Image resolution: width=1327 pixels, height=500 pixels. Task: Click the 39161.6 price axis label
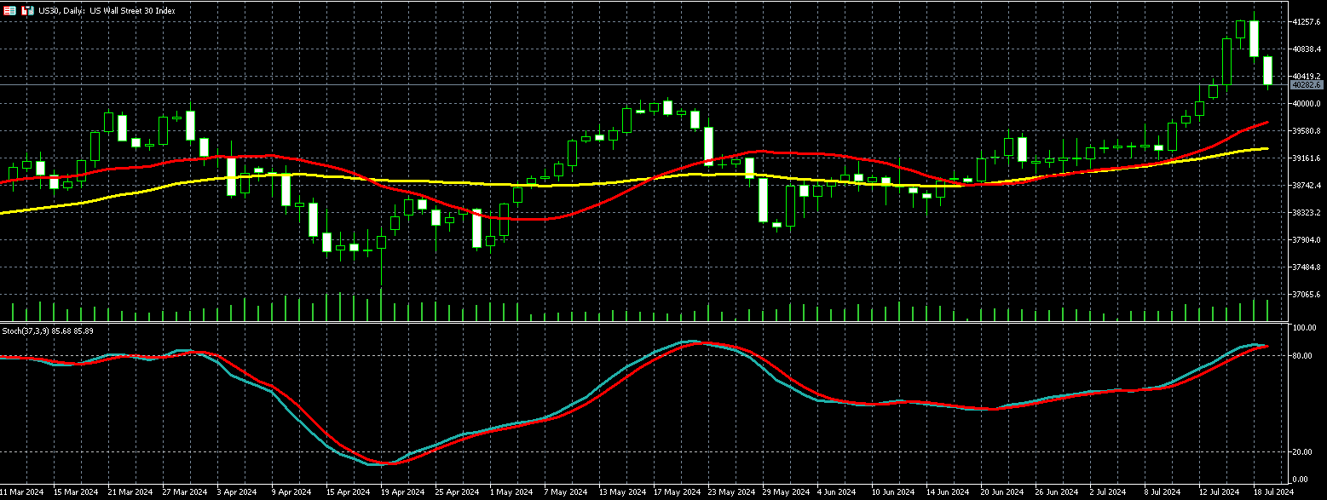(x=1306, y=158)
